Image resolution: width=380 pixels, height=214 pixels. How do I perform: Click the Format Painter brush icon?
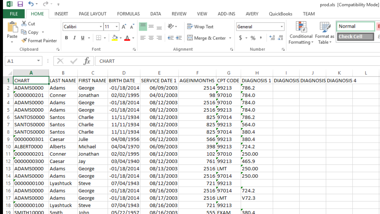tap(24, 41)
